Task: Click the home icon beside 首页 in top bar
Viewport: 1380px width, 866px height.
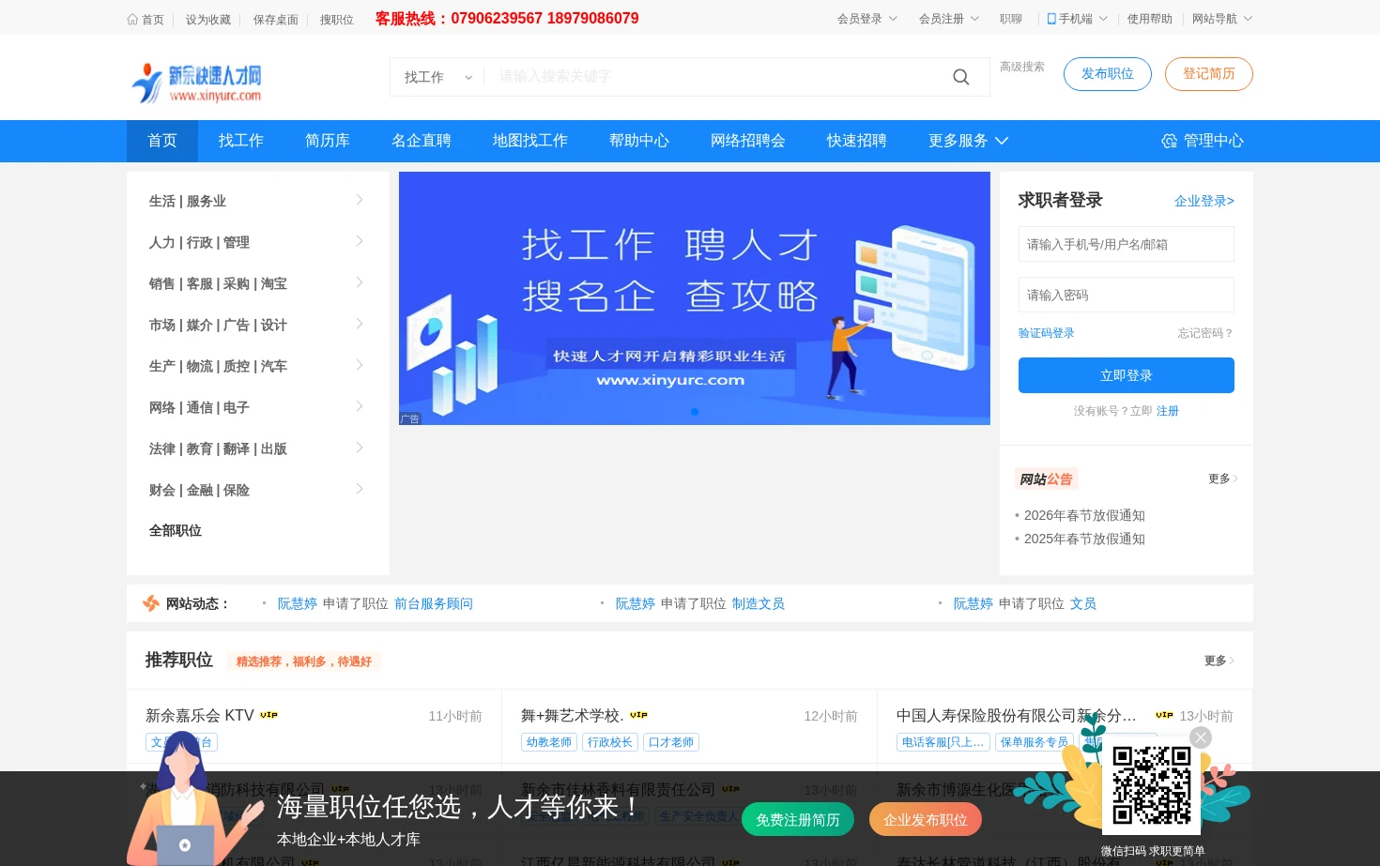Action: [132, 19]
